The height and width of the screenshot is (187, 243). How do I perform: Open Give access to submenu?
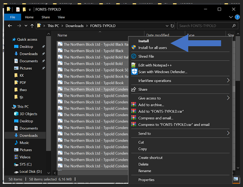(180, 98)
